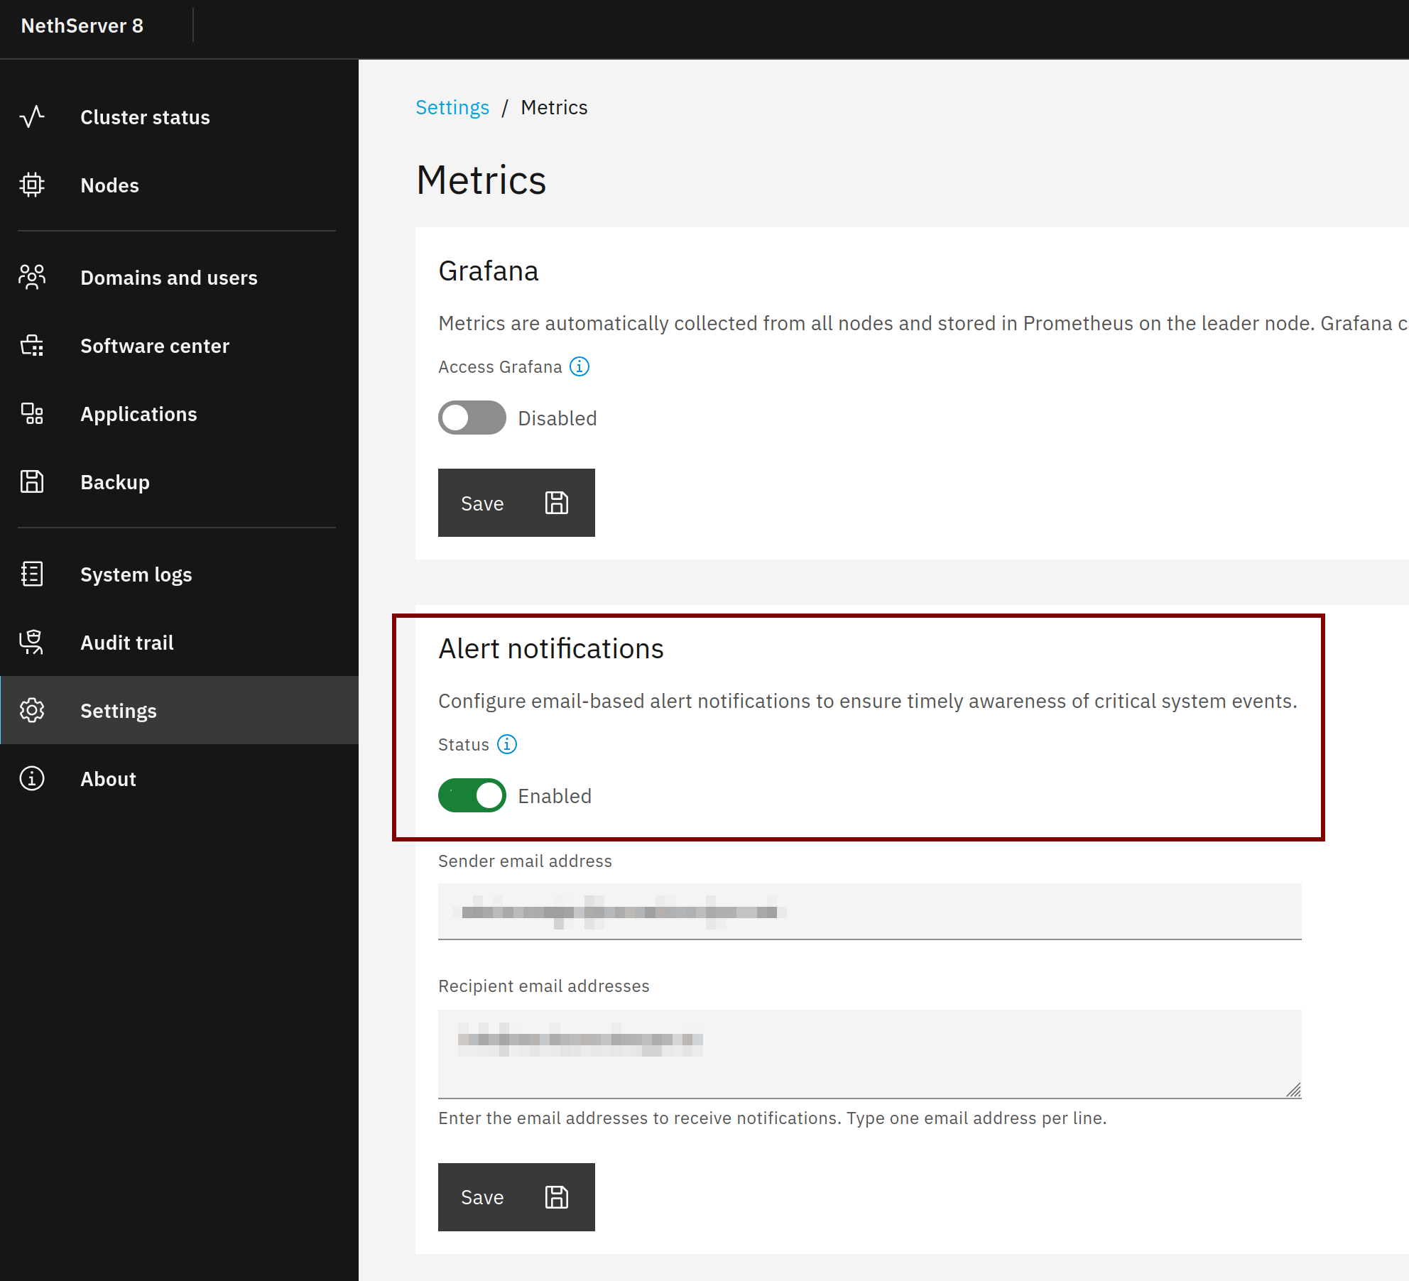Screen dimensions: 1409x1281
Task: Save the alert notifications settings
Action: pyautogui.click(x=516, y=1197)
